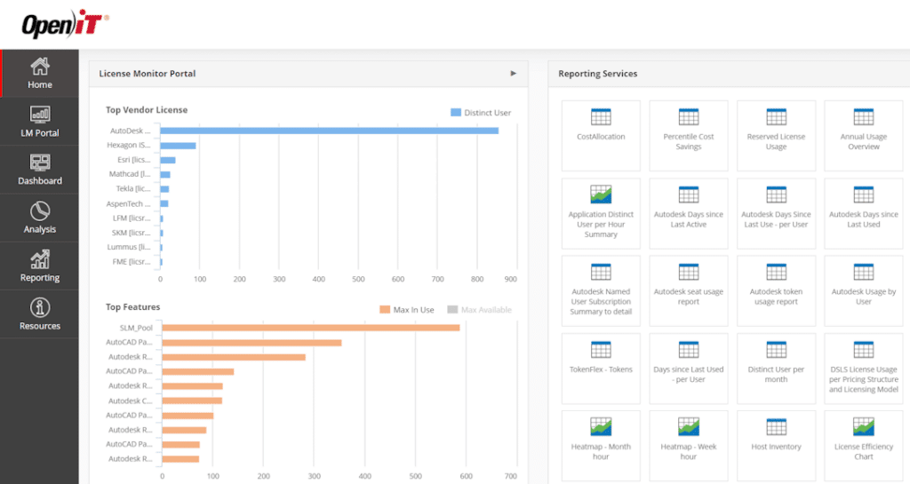Image resolution: width=910 pixels, height=484 pixels.
Task: Click the Tekla vendor label
Action: (x=133, y=188)
